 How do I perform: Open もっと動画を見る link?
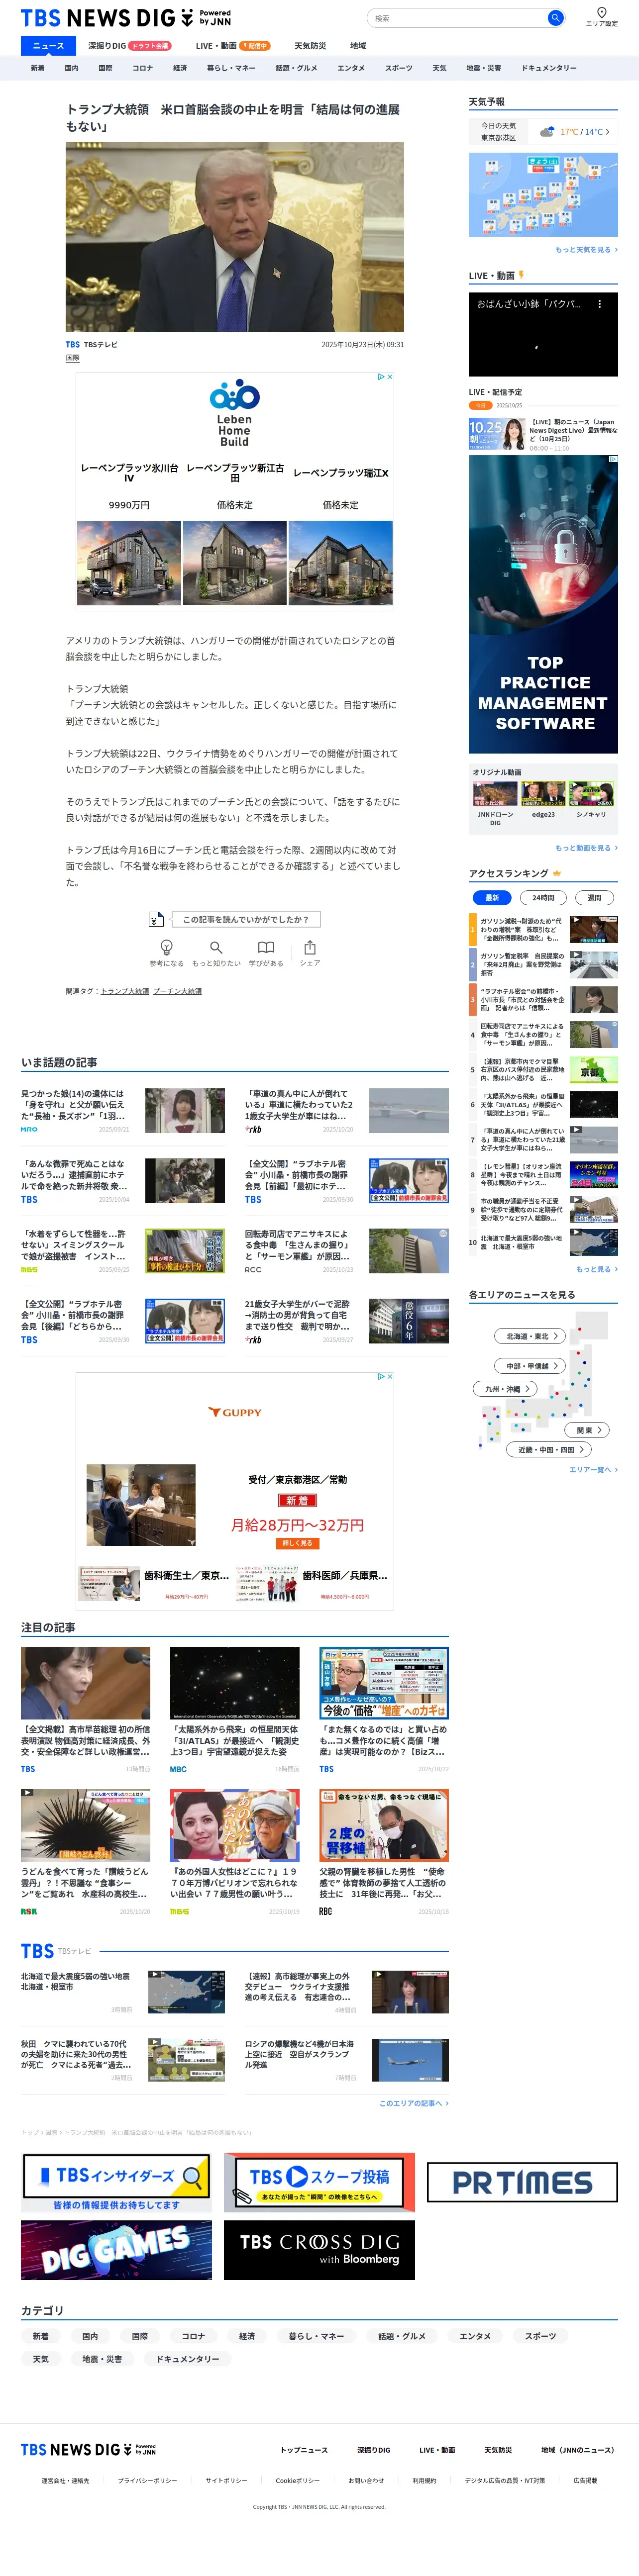[x=586, y=848]
